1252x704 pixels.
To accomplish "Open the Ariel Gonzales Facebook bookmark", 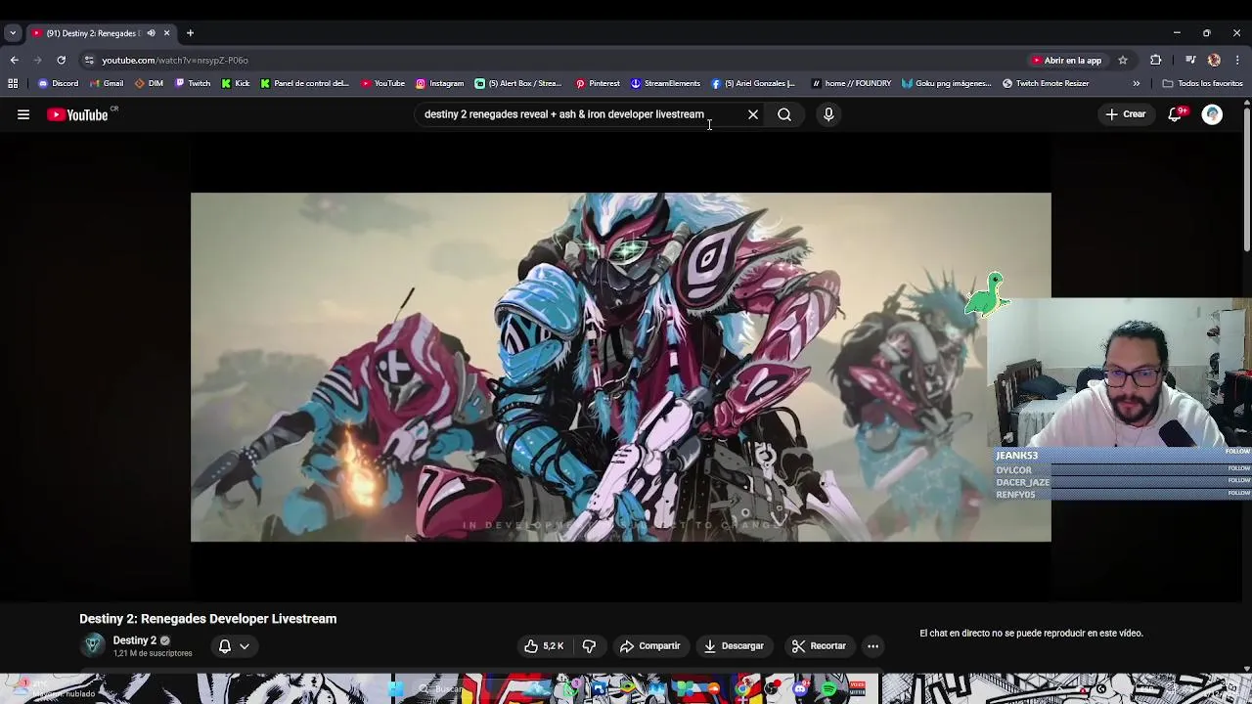I will pos(753,83).
